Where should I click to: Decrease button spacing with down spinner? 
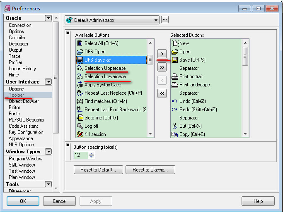pos(91,157)
